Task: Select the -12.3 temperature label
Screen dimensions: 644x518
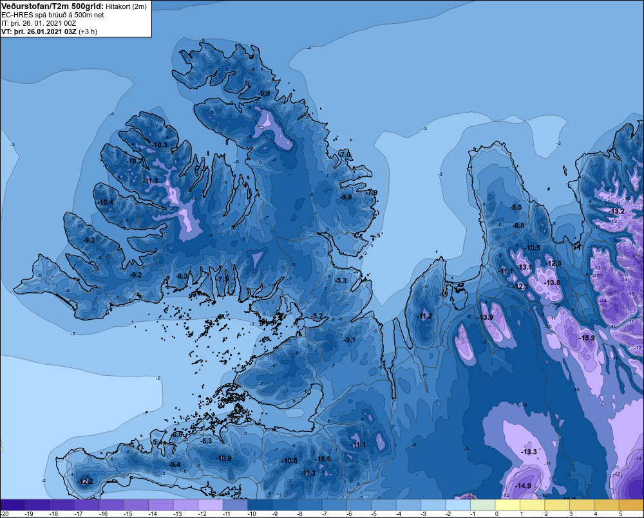Action: point(553,264)
